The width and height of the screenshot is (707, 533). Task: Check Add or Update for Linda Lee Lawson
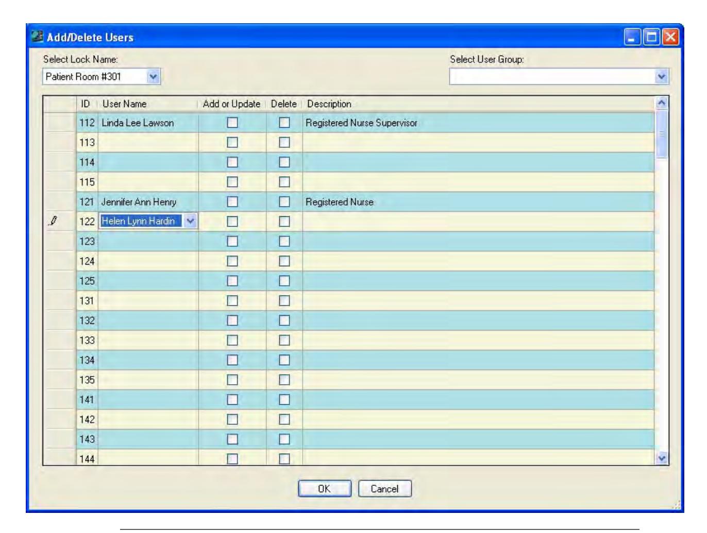tap(232, 123)
